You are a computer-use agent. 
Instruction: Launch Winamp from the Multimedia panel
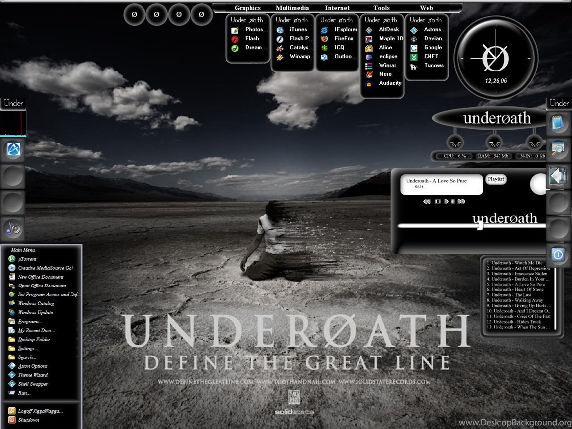(x=293, y=57)
